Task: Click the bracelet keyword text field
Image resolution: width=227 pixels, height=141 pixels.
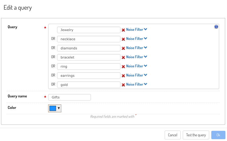Action: tap(89, 57)
